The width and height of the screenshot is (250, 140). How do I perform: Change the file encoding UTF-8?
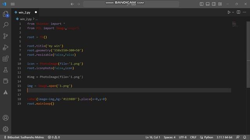coord(182,137)
